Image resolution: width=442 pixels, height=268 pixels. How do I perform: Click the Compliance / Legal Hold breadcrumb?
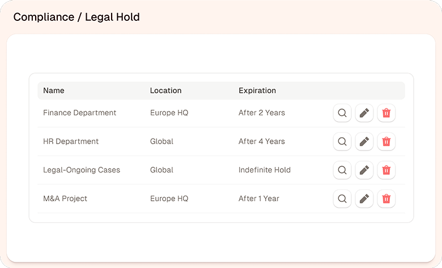click(x=76, y=17)
